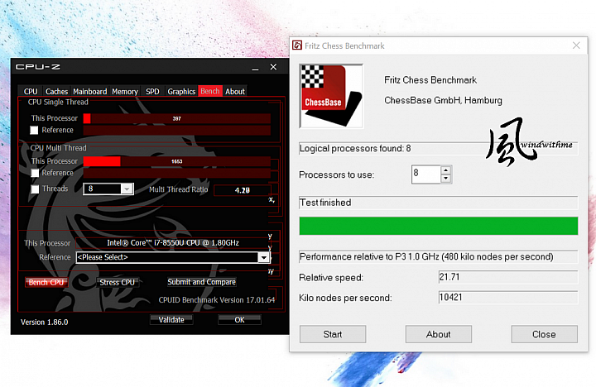Open About in Fritz Chess Benchmark
This screenshot has width=596, height=387.
coord(438,334)
